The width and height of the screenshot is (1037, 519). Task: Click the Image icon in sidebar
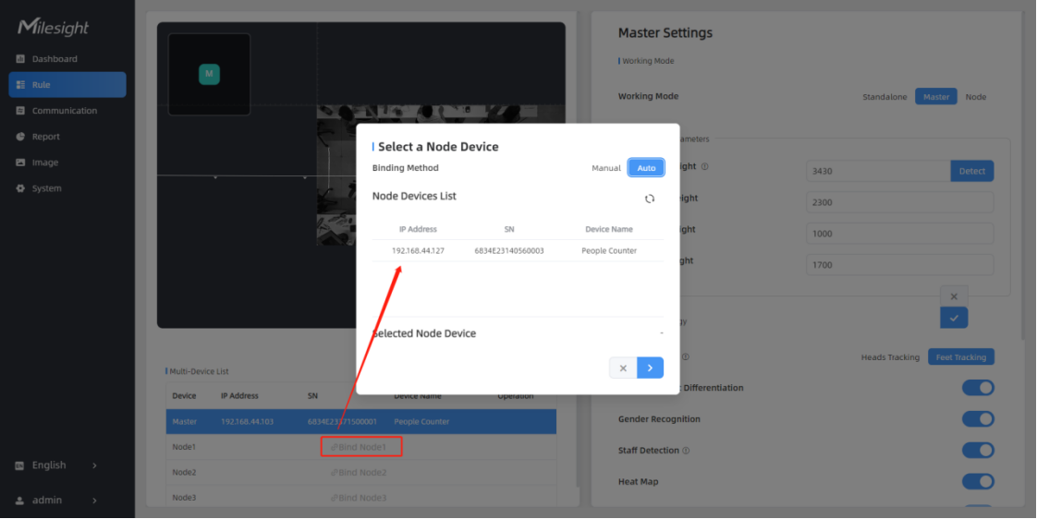(x=20, y=163)
